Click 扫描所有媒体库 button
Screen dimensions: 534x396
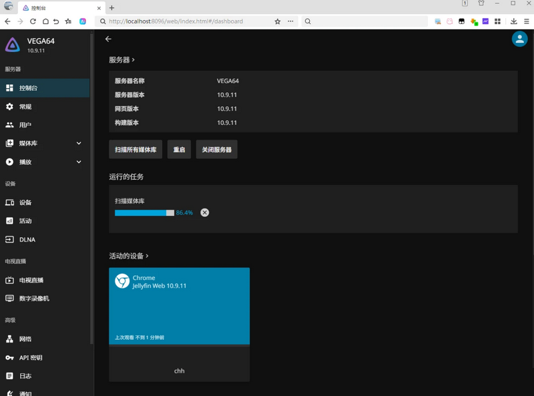tap(136, 150)
